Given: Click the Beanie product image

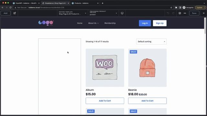Looking at the screenshot, I should point(147,68).
